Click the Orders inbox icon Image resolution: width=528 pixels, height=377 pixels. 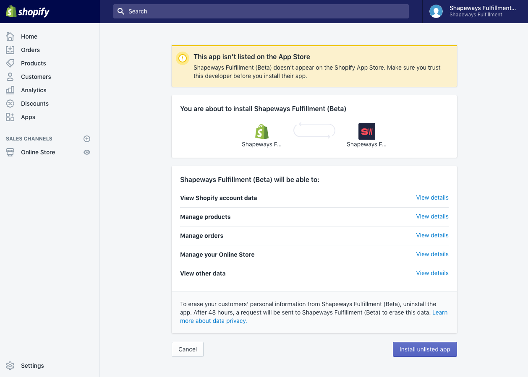pos(10,50)
